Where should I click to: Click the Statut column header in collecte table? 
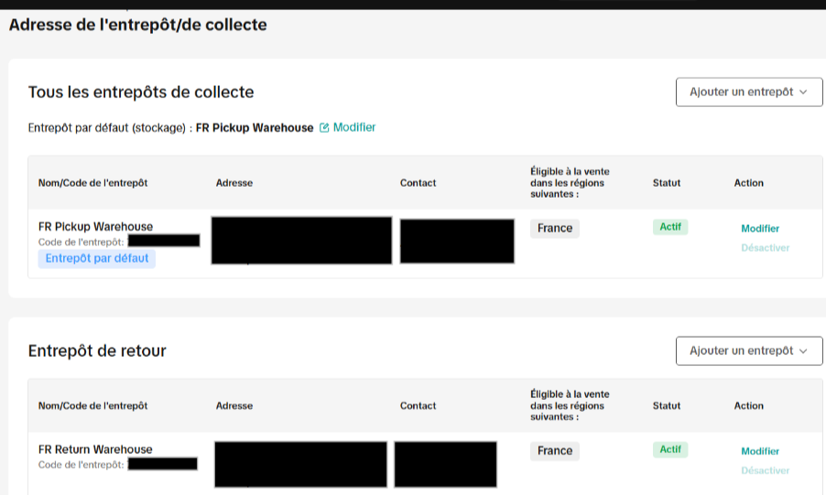pos(667,183)
